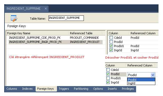Edit the Table Name input field
Image resolution: width=163 pixels, height=96 pixels.
(x=66, y=18)
